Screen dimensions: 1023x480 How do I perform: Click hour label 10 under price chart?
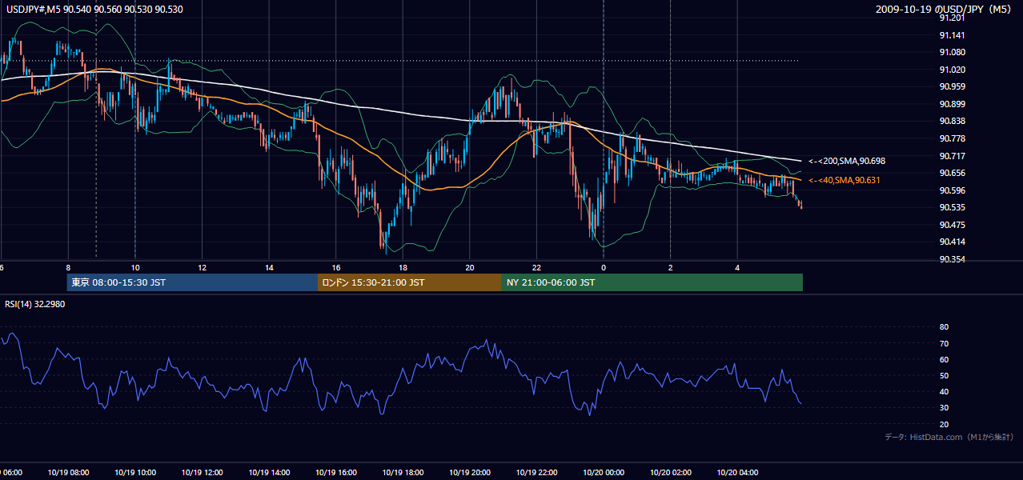(135, 268)
